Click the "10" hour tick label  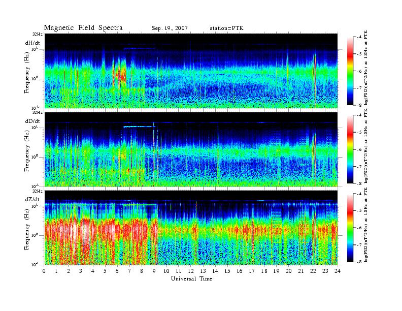tap(166, 271)
